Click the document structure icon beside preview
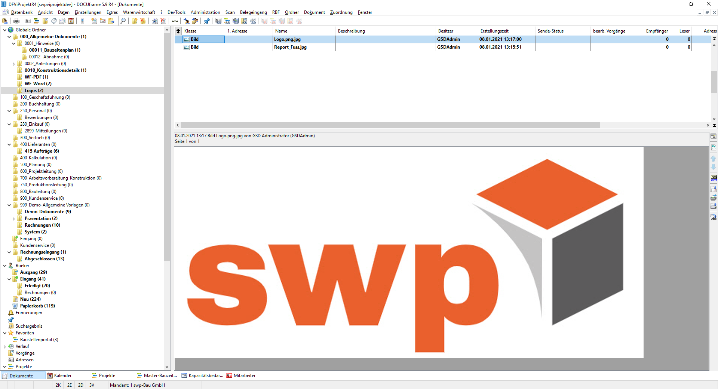Viewport: 718px width, 389px height. click(714, 147)
